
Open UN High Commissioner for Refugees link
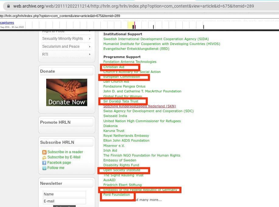pyautogui.click(x=142, y=121)
